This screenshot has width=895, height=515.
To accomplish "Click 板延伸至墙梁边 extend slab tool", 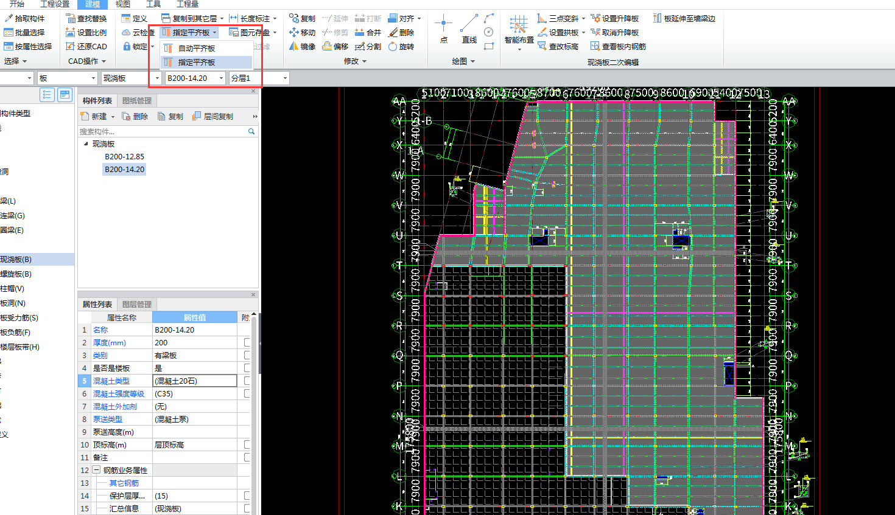I will tap(684, 18).
